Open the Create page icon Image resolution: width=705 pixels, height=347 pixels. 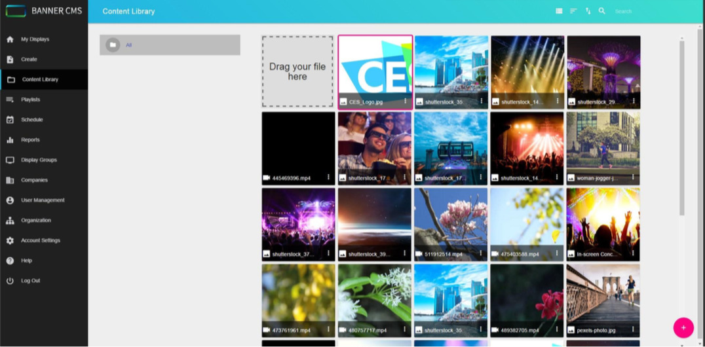pos(10,60)
